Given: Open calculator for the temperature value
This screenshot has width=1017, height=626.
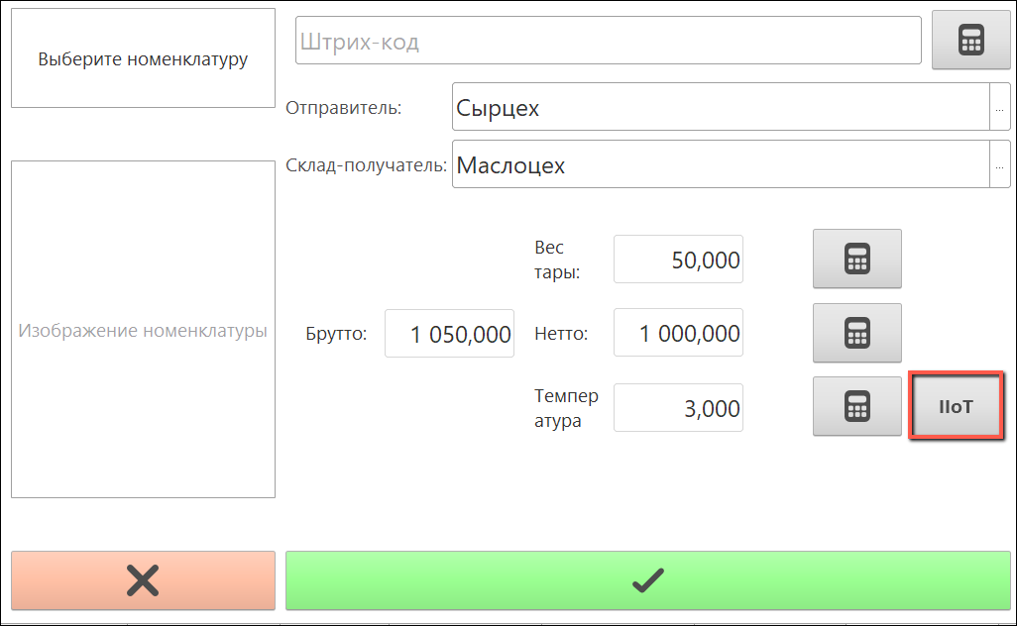Looking at the screenshot, I should [856, 406].
